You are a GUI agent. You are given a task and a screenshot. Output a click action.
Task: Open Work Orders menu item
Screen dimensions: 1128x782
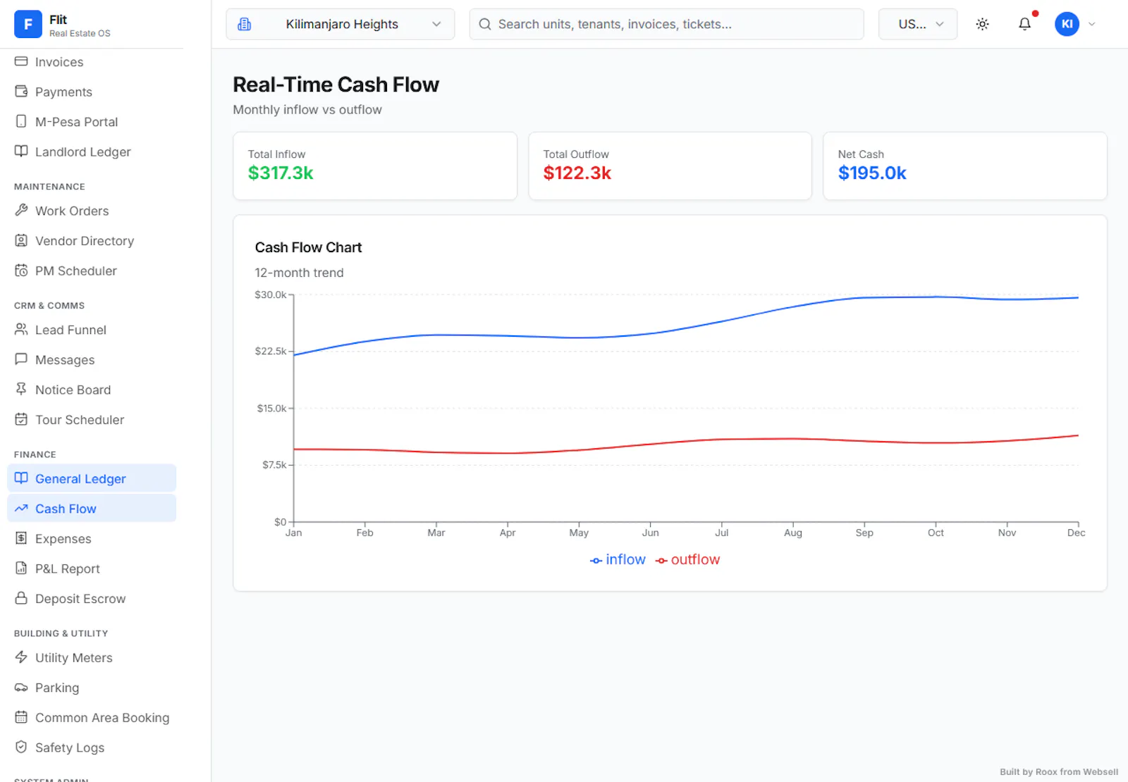tap(92, 211)
